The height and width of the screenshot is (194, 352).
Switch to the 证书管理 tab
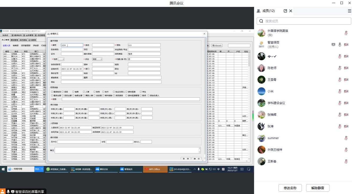pos(32,40)
